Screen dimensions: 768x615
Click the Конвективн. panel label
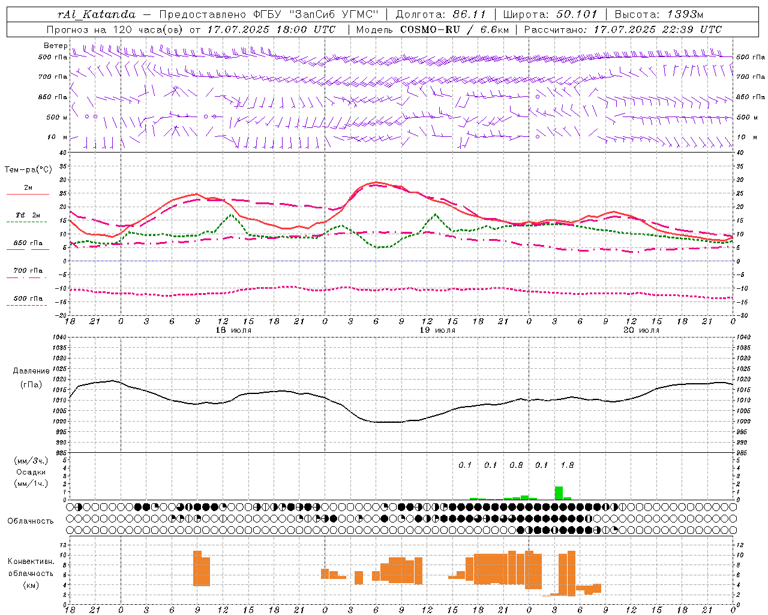tap(31, 561)
